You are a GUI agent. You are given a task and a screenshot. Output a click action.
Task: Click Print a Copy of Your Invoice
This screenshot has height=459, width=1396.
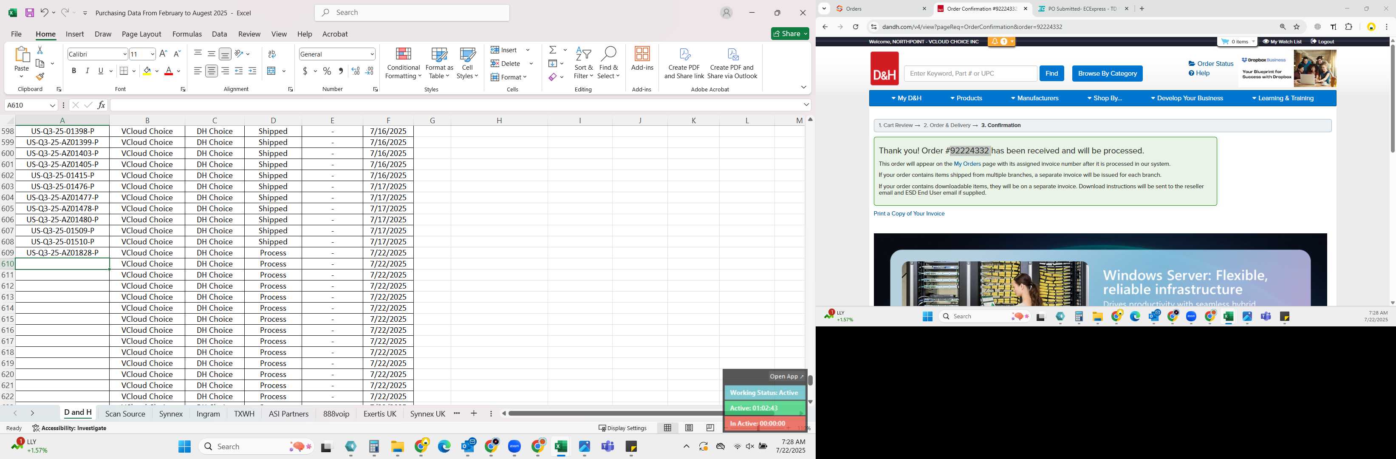pos(909,213)
